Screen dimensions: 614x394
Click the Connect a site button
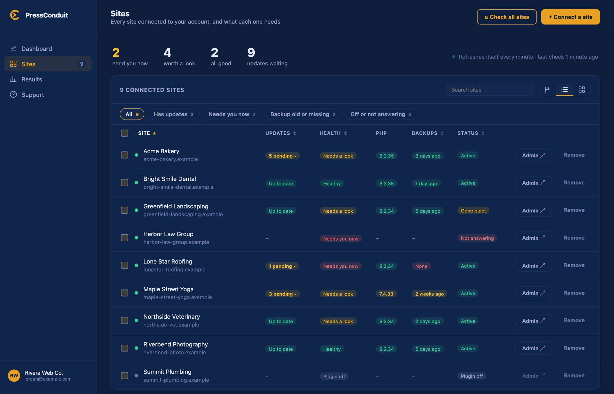point(570,17)
